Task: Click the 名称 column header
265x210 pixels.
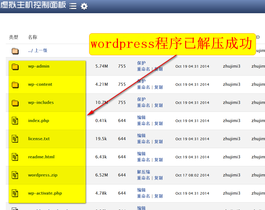Action: pos(32,37)
